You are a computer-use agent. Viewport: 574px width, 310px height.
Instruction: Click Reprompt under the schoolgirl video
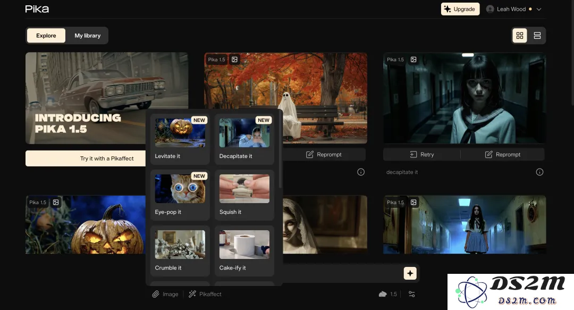click(503, 154)
